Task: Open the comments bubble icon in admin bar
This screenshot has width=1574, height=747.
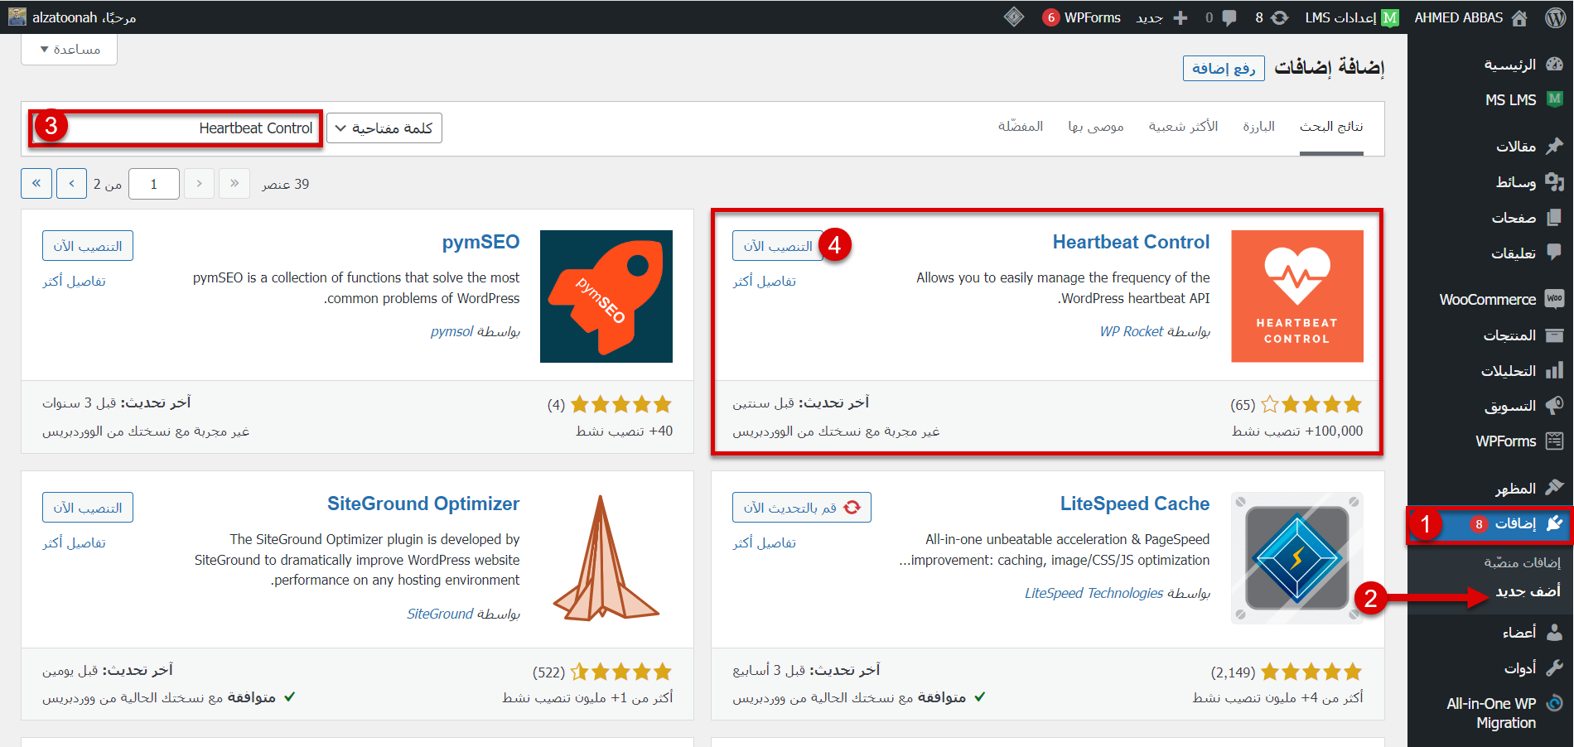Action: tap(1229, 17)
